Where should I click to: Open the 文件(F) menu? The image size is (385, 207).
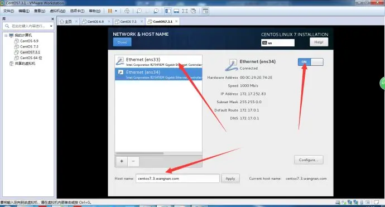click(8, 11)
